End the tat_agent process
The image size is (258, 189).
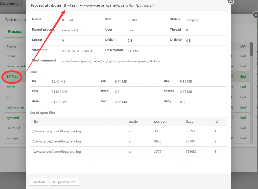click(x=243, y=138)
